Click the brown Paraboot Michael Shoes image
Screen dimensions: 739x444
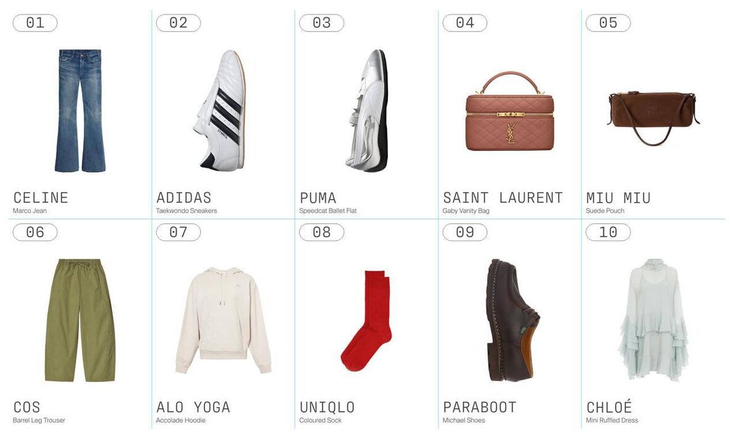click(x=511, y=320)
